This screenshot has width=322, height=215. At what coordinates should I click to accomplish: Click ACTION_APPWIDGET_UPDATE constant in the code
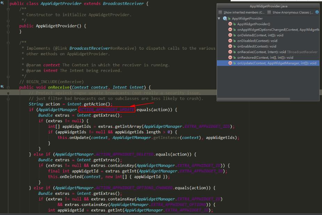pos(106,110)
